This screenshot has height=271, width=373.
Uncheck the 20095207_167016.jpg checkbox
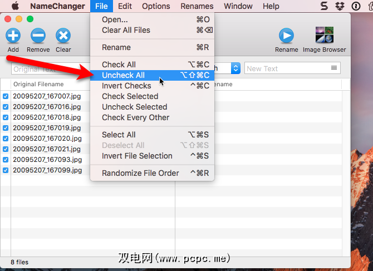[x=6, y=107]
